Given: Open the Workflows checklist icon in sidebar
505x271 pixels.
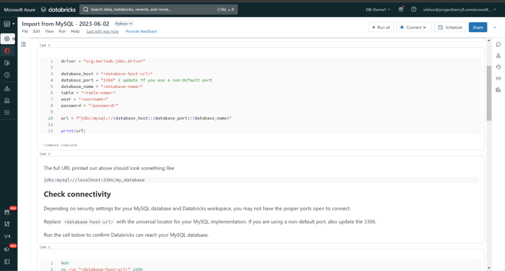Looking at the screenshot, I should tap(7, 112).
